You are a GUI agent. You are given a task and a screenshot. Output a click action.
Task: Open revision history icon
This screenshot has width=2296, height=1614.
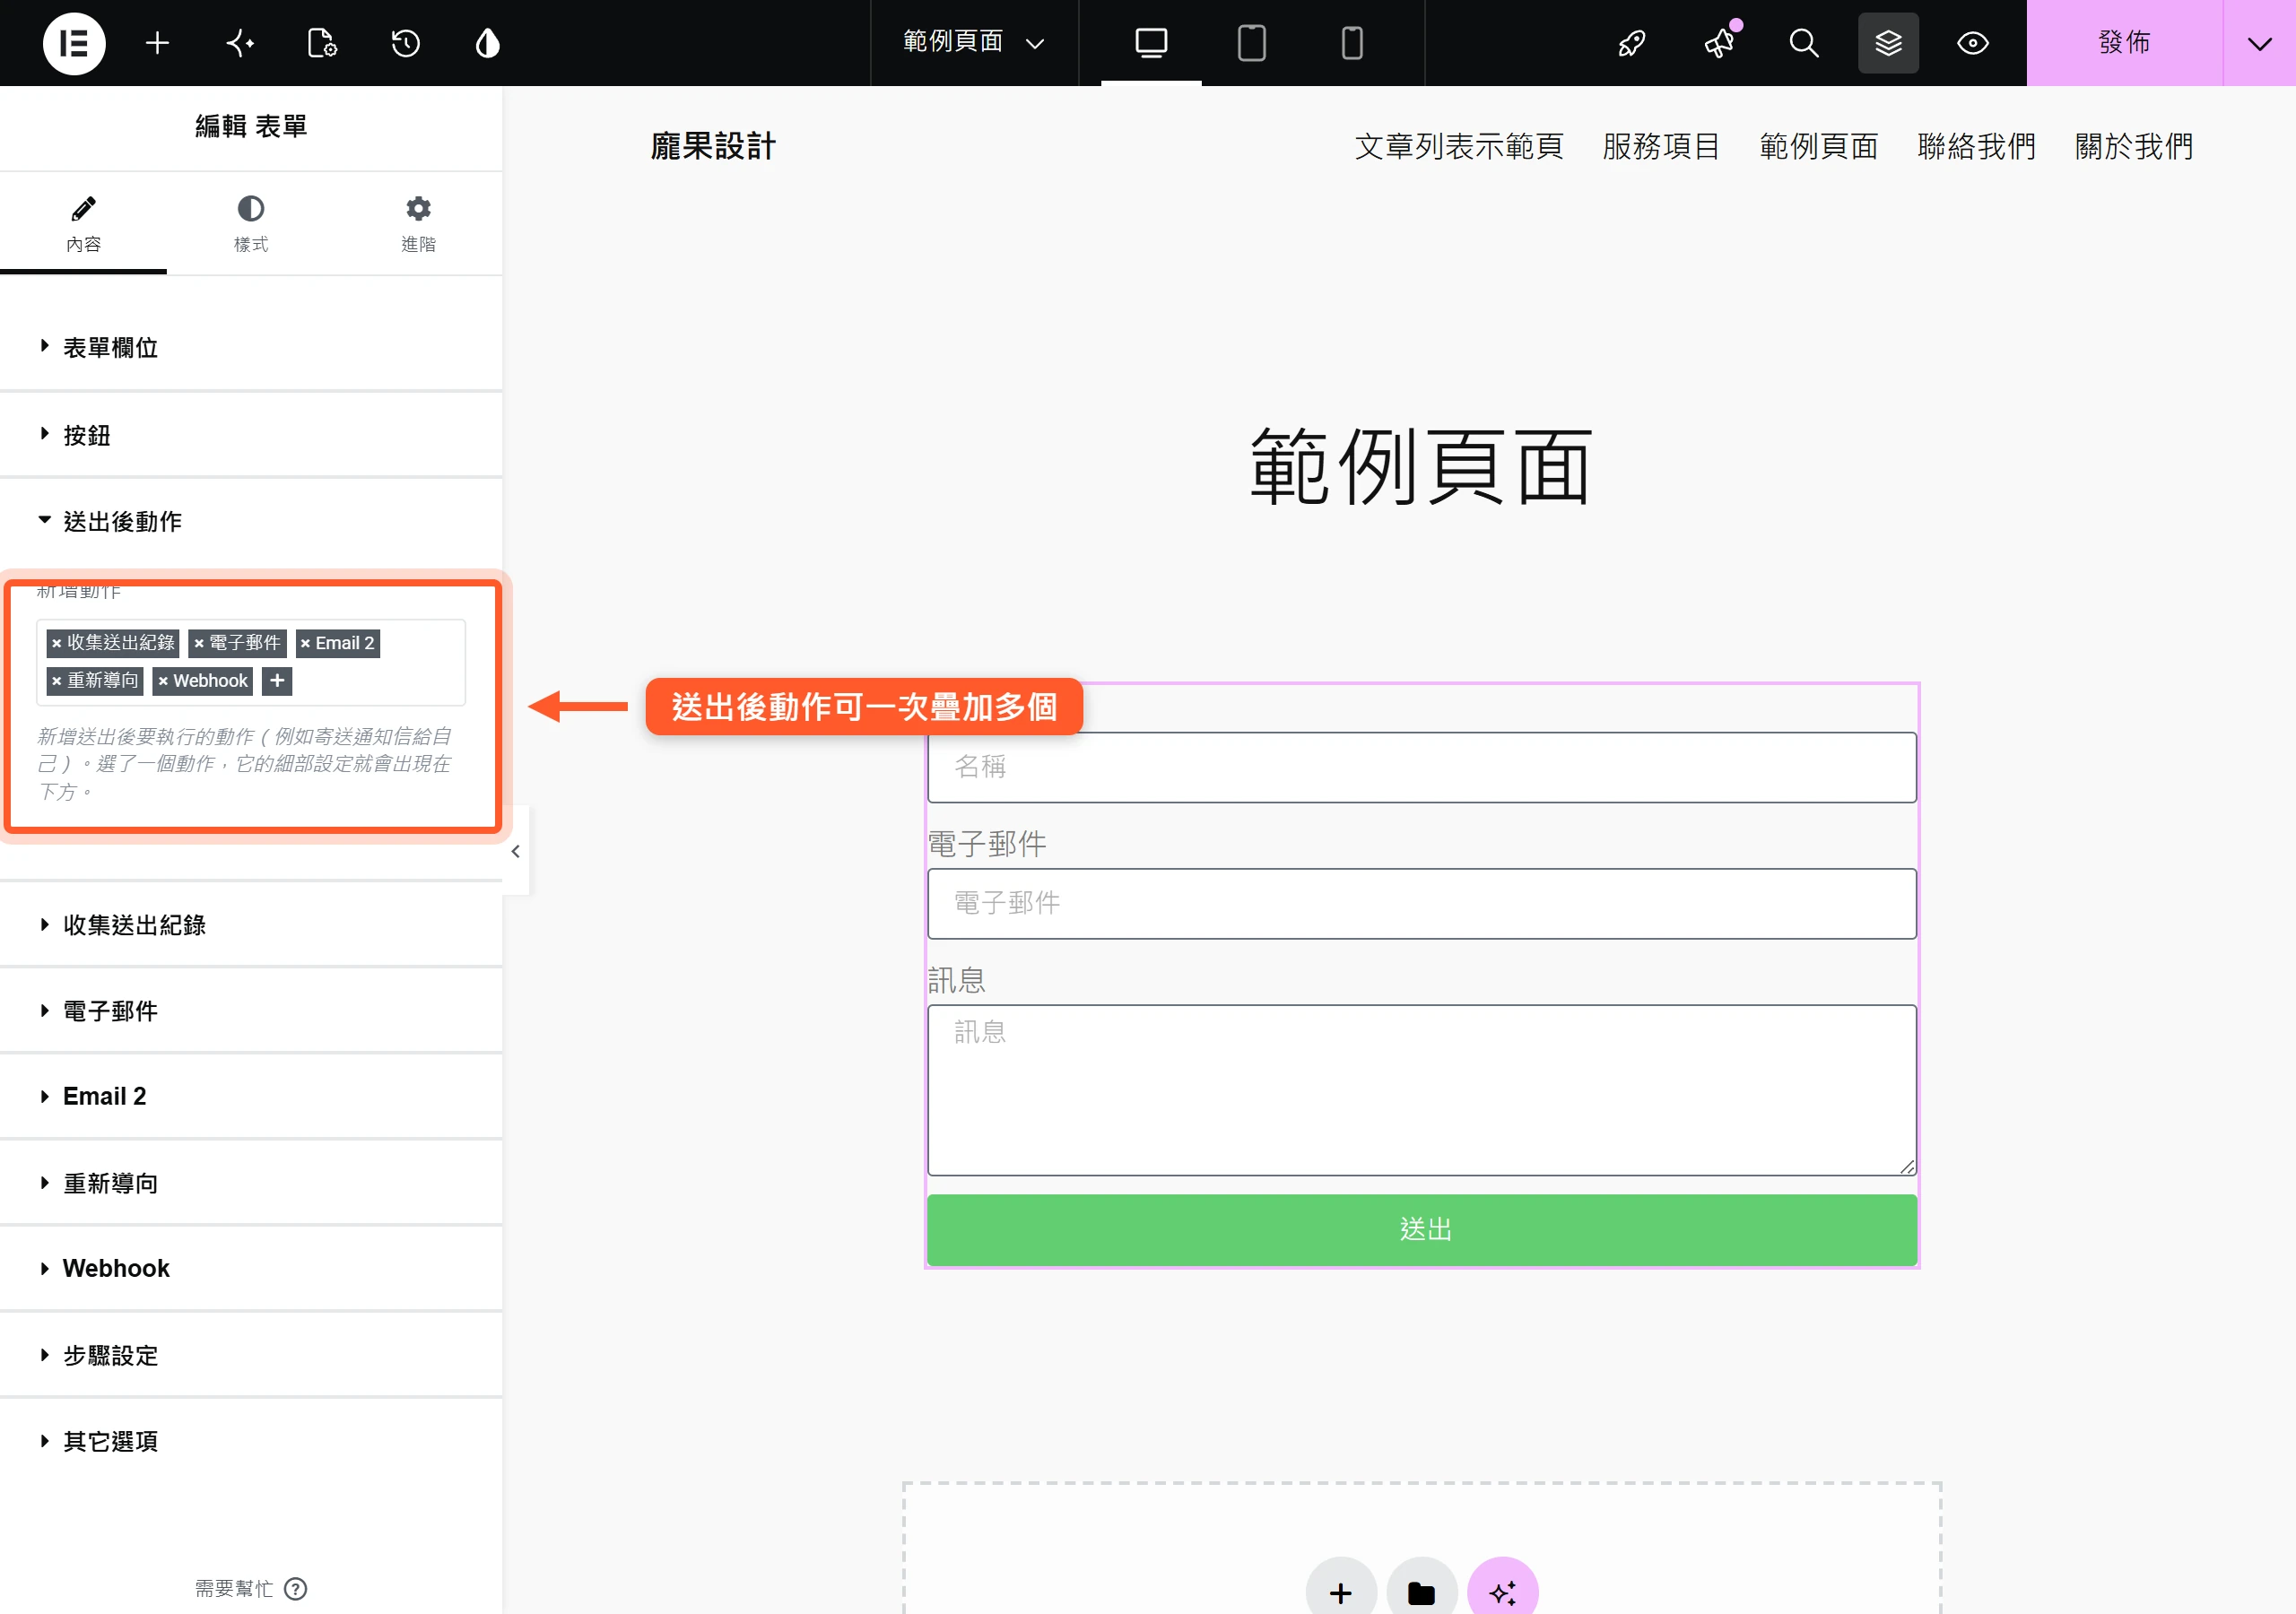tap(405, 43)
